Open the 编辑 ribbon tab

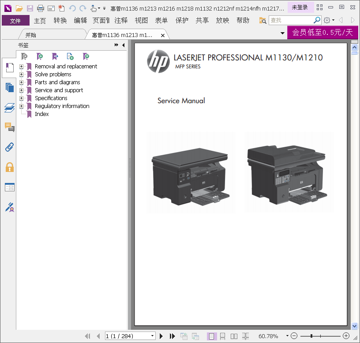(80, 21)
